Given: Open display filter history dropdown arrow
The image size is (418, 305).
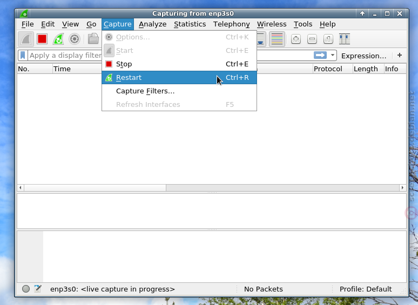Looking at the screenshot, I should 333,56.
